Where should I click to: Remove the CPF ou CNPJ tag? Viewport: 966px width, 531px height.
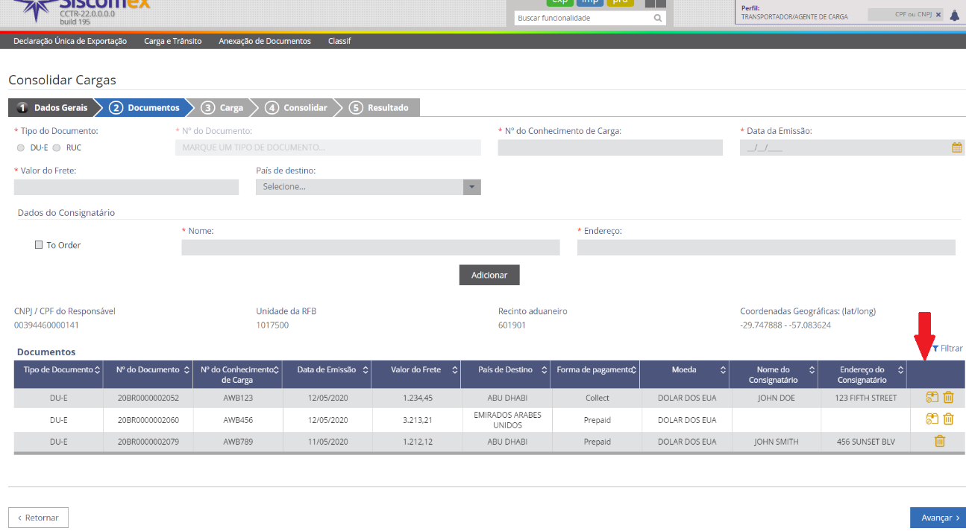[x=938, y=15]
